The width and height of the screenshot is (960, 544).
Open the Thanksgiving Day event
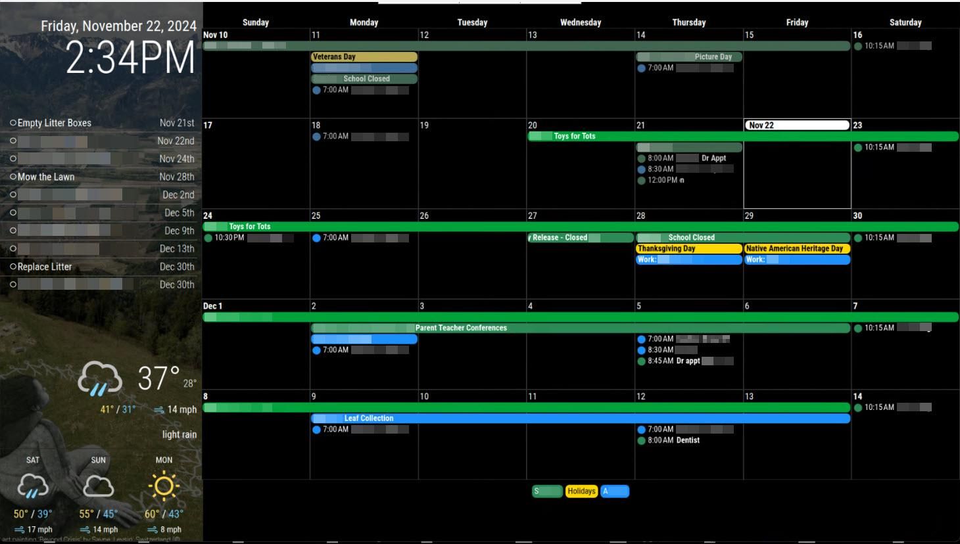pyautogui.click(x=689, y=249)
